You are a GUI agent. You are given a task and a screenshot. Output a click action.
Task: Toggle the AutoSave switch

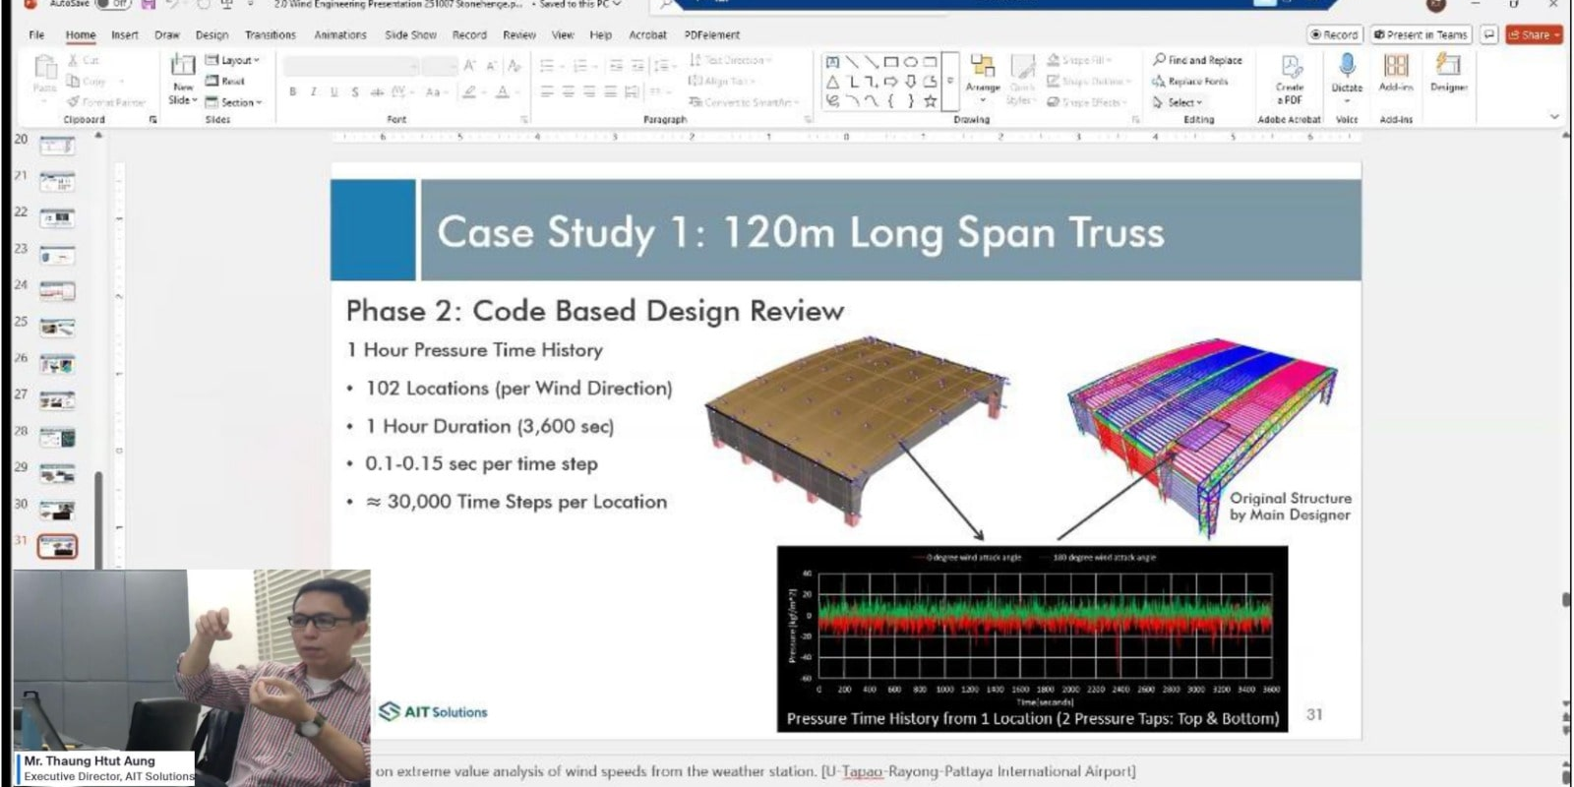113,4
